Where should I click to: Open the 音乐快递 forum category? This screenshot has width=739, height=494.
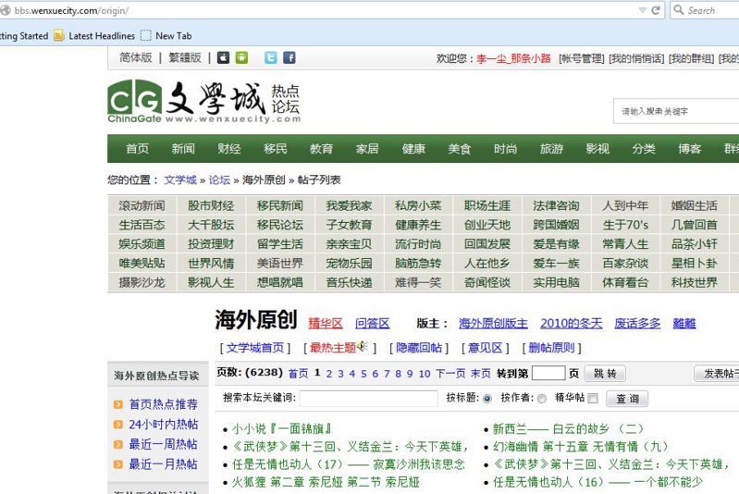coord(350,282)
